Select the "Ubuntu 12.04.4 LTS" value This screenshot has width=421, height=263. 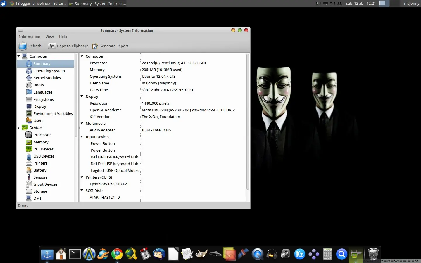pyautogui.click(x=158, y=76)
